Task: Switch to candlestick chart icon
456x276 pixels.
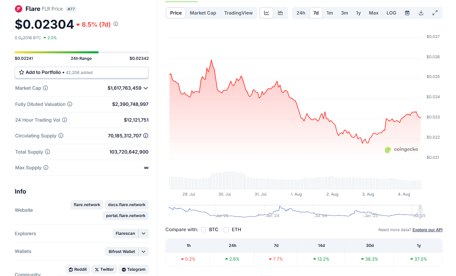Action: [x=280, y=13]
